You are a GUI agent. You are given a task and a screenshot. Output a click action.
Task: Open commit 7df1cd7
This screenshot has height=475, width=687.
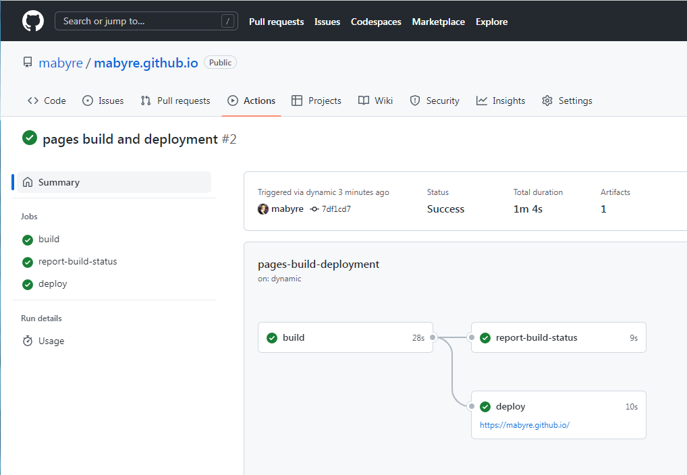point(336,209)
